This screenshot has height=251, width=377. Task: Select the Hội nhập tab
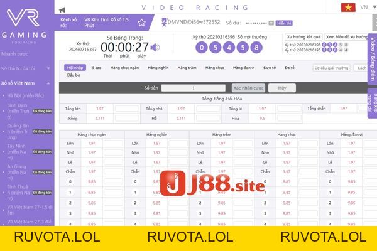[75, 68]
